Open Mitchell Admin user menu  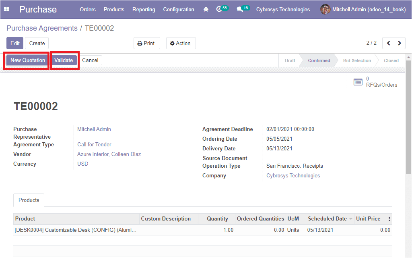[x=363, y=9]
